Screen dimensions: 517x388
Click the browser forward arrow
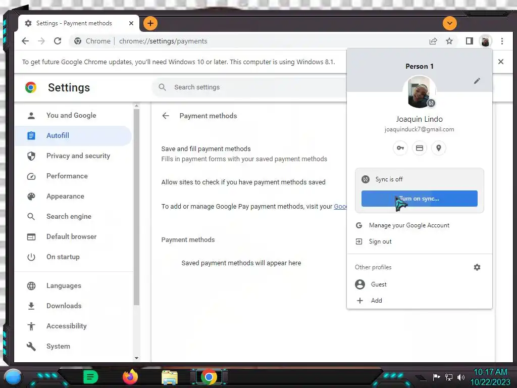[x=41, y=41]
